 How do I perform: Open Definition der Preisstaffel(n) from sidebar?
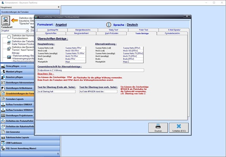point(17,121)
